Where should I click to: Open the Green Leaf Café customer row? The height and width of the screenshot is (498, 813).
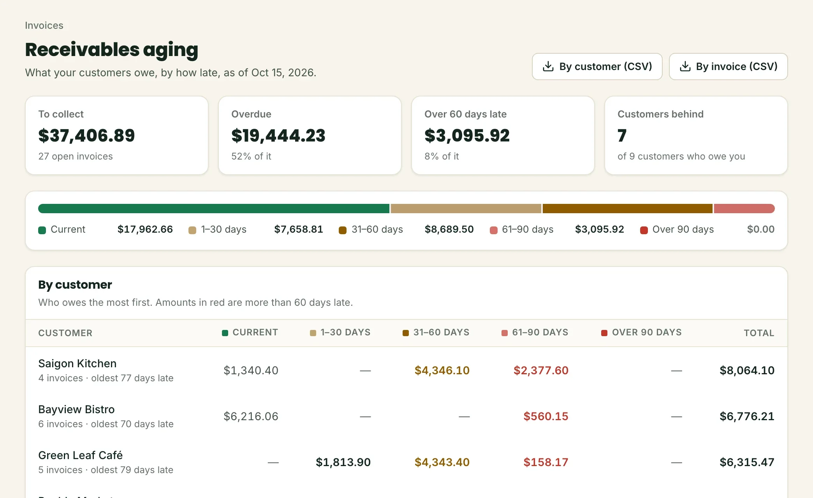(x=406, y=462)
